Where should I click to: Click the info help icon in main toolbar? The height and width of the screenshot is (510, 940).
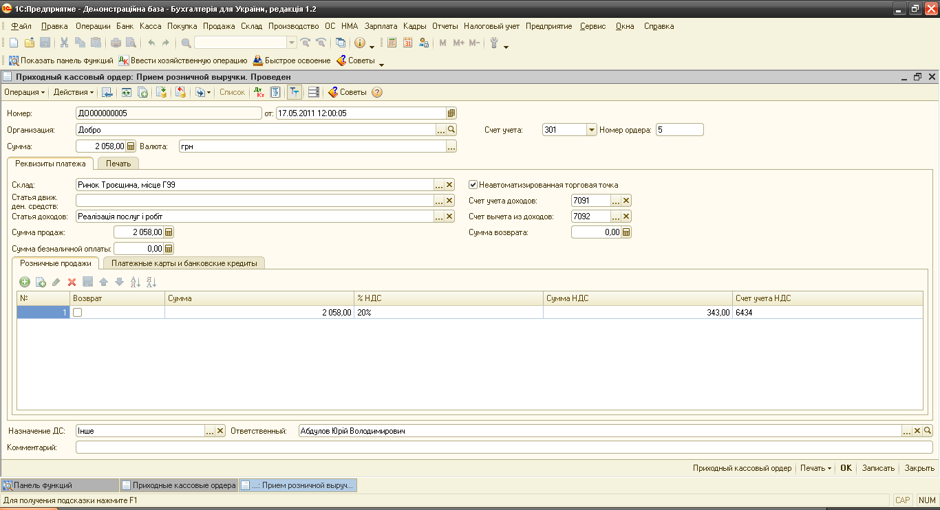[359, 43]
